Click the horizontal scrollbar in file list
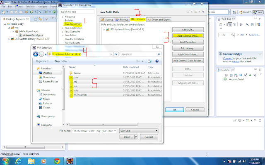265x165 pixels. (x=103, y=125)
